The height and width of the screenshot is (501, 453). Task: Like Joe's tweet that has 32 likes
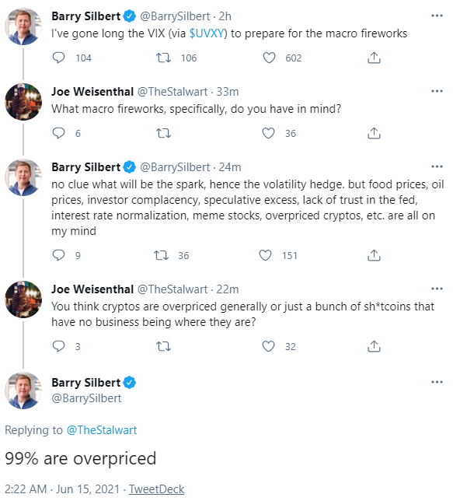click(268, 346)
